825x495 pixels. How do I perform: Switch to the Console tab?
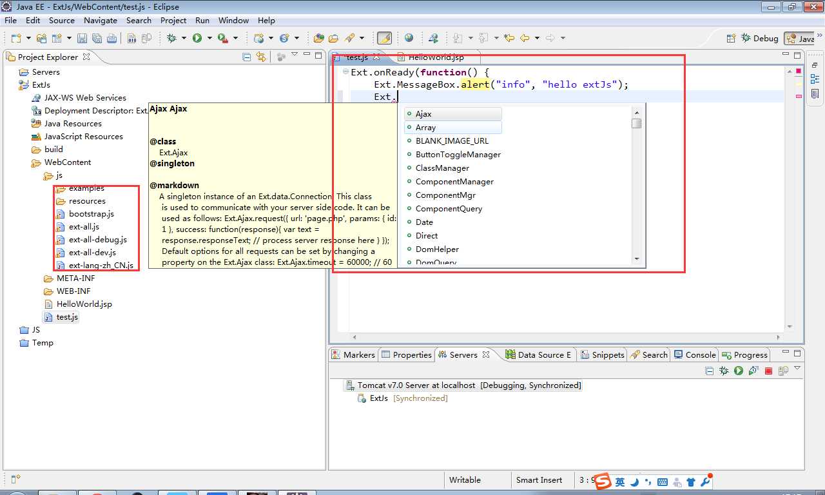point(694,354)
